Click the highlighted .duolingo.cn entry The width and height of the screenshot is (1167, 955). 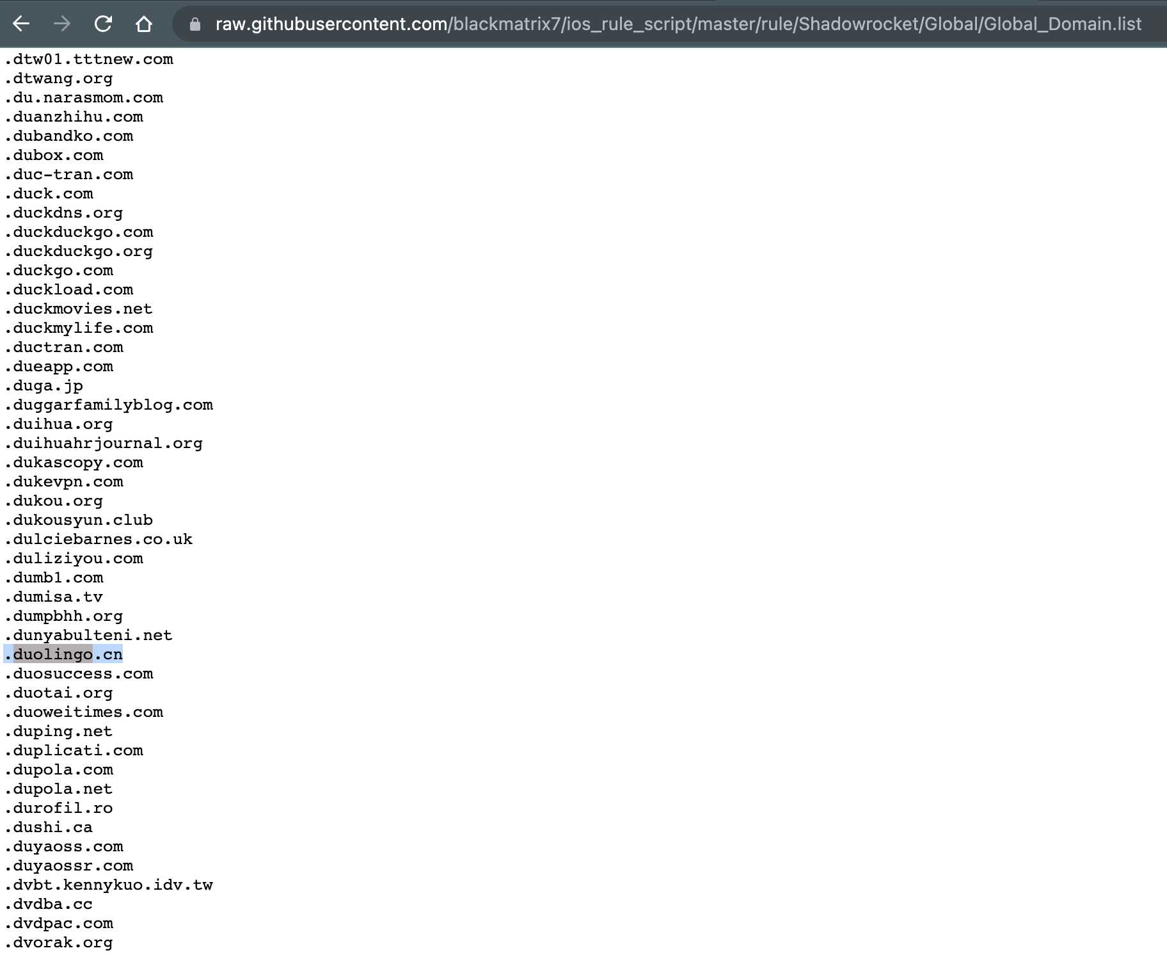point(62,654)
